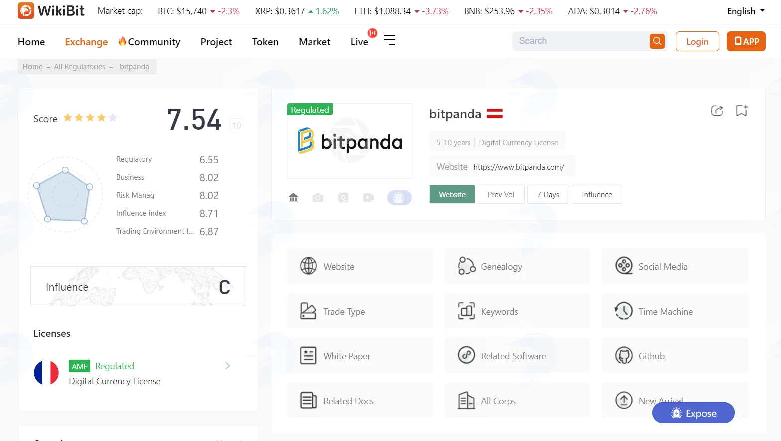Click the BTC price ticker

[x=198, y=11]
